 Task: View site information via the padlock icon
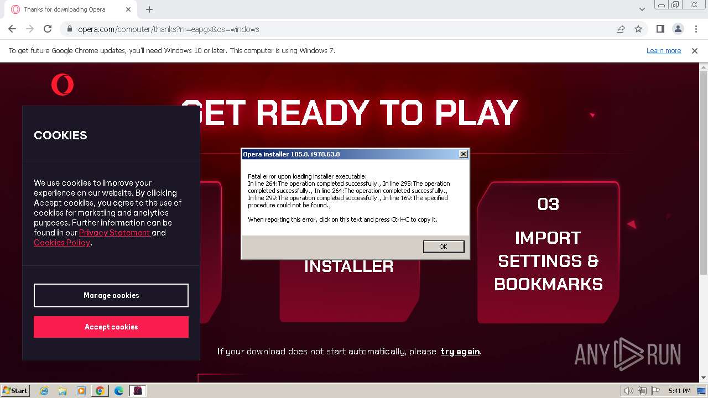click(x=69, y=29)
